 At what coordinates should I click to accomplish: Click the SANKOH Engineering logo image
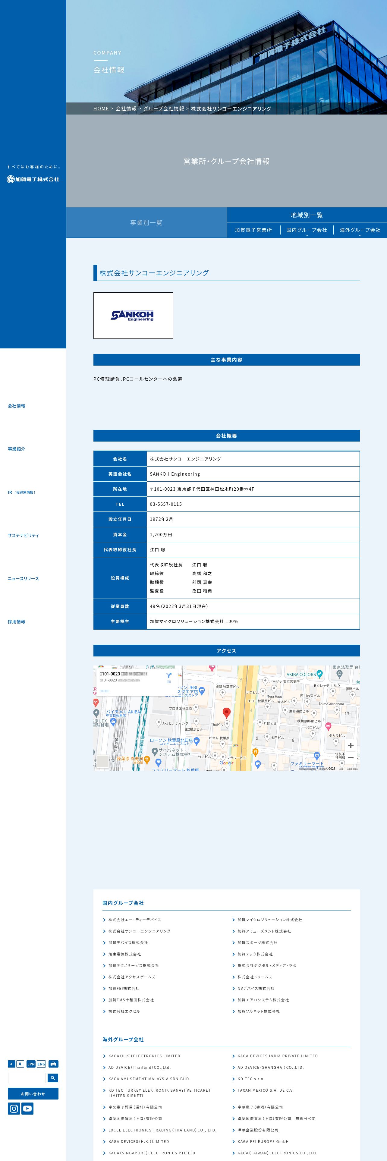coord(133,316)
